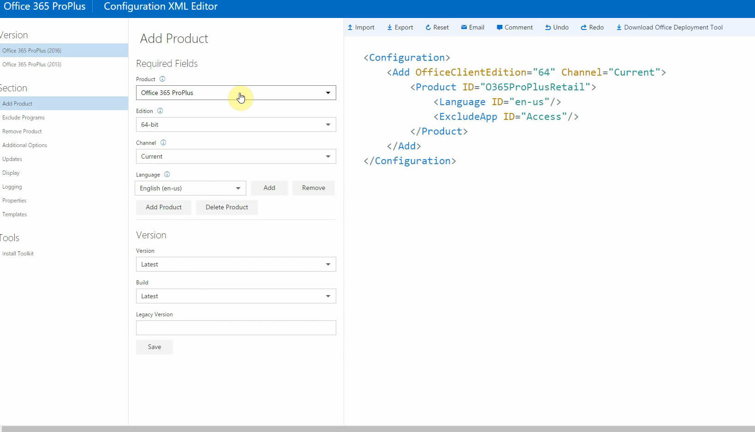Click the Redo toolbar button
The image size is (755, 432).
[592, 27]
